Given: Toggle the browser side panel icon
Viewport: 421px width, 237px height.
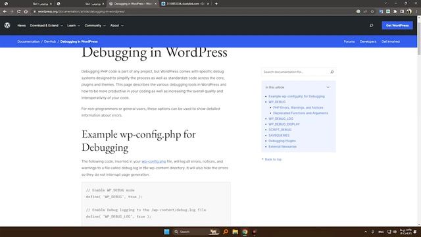Looking at the screenshot, I should [402, 12].
